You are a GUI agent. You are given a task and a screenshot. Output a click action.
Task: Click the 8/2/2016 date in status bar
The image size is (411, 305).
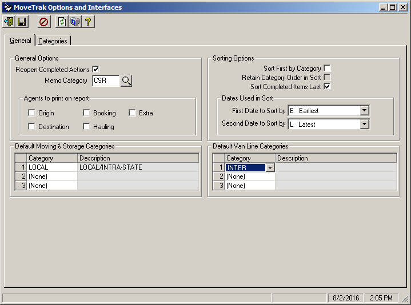point(346,298)
